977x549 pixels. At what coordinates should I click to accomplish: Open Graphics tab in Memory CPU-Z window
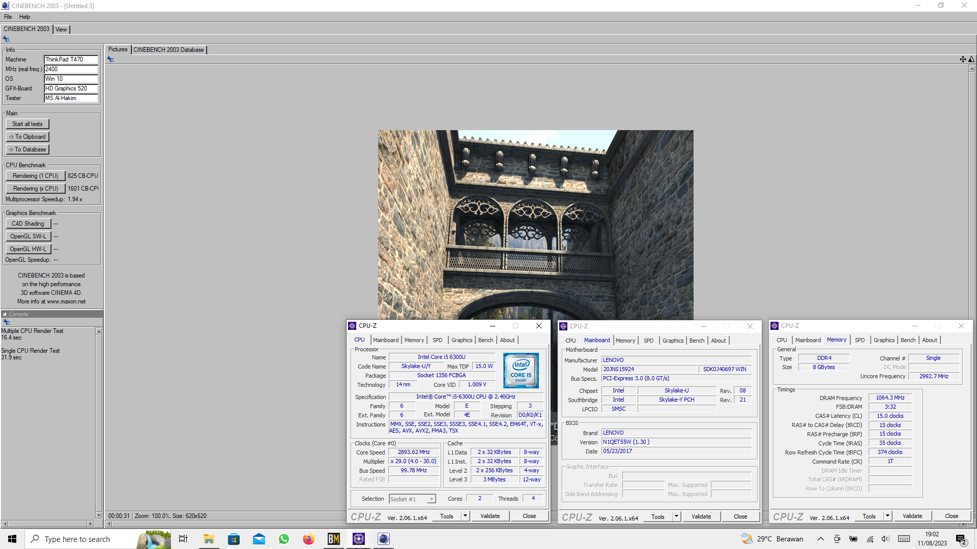pos(884,341)
